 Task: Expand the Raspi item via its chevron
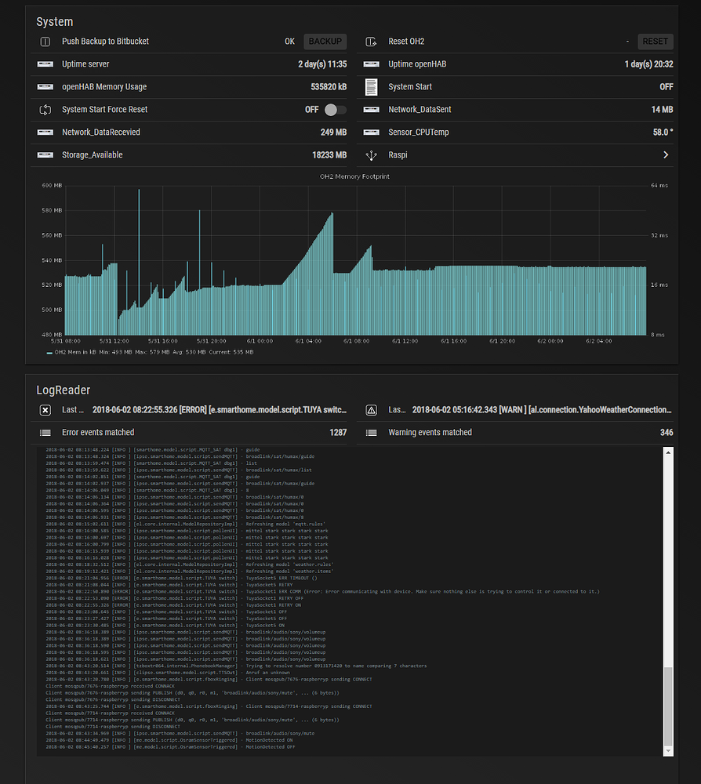666,154
